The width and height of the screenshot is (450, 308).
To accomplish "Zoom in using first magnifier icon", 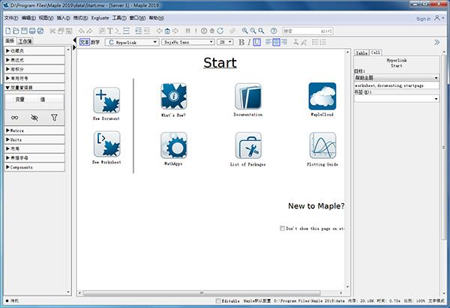I will coord(244,31).
